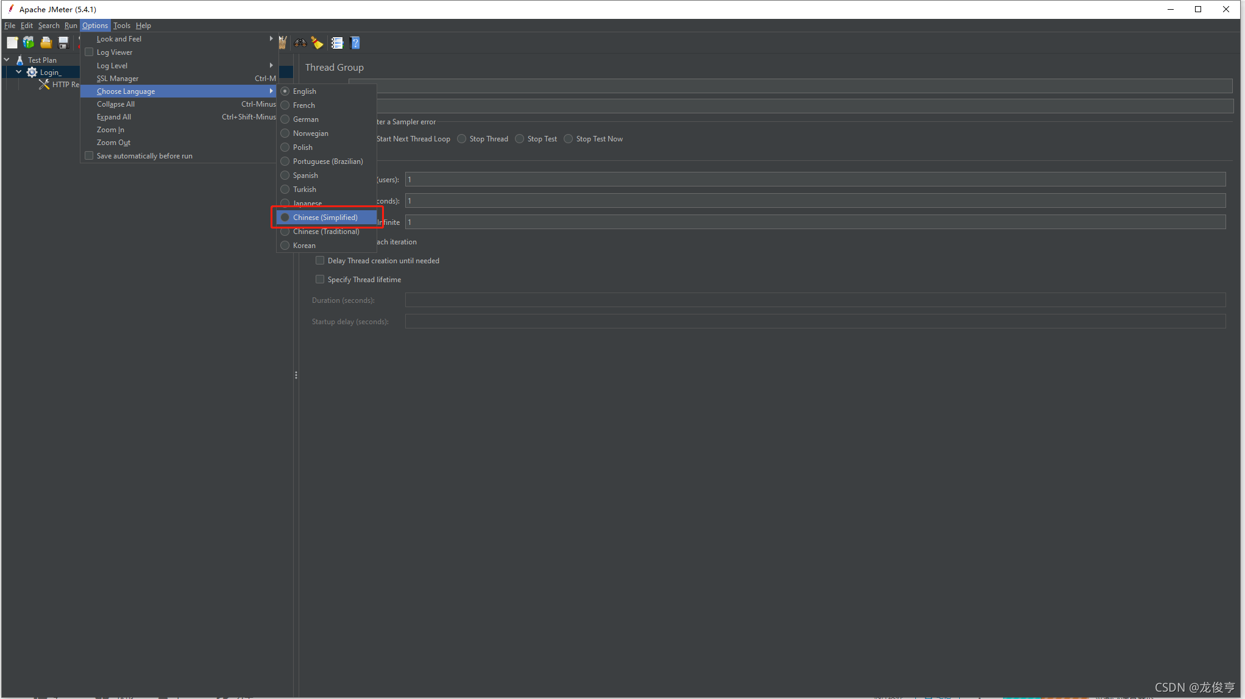Click the JMeter feather icon in title bar
Image resolution: width=1245 pixels, height=699 pixels.
click(x=10, y=9)
